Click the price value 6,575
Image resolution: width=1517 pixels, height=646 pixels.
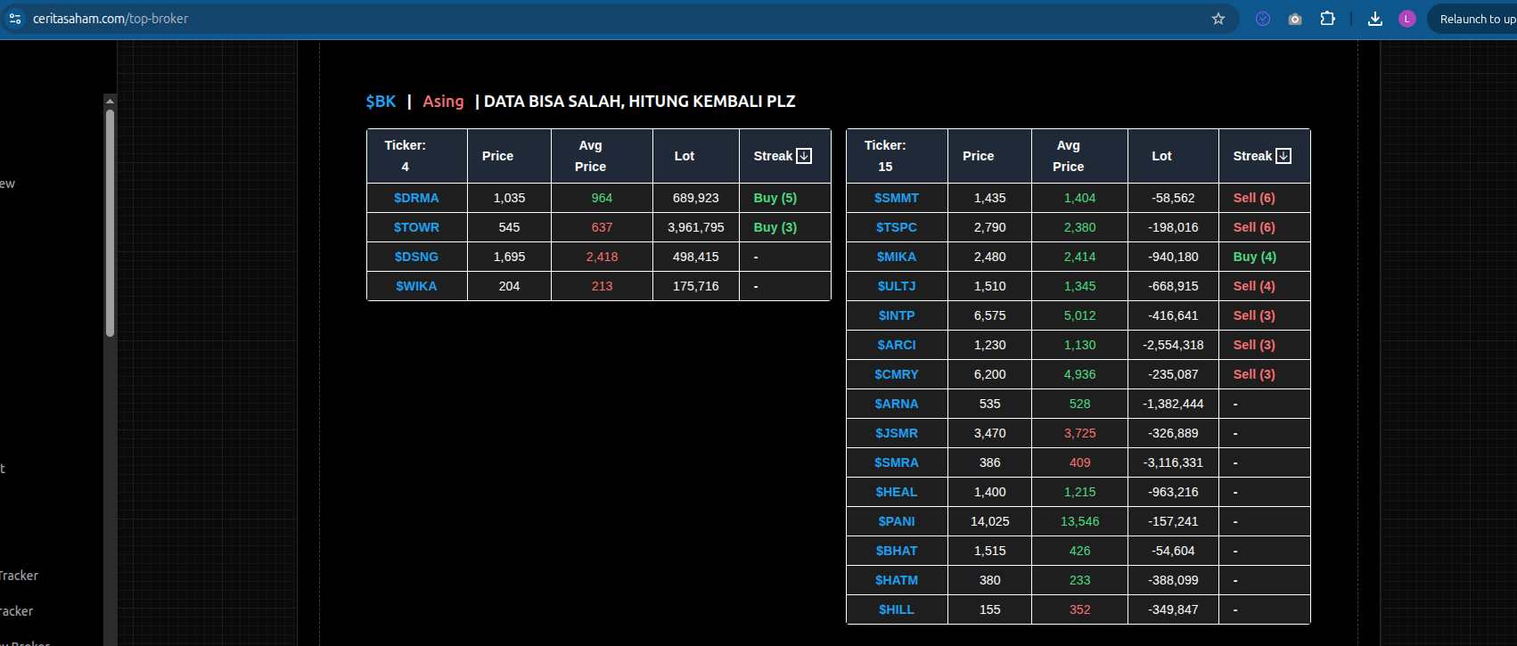coord(990,315)
